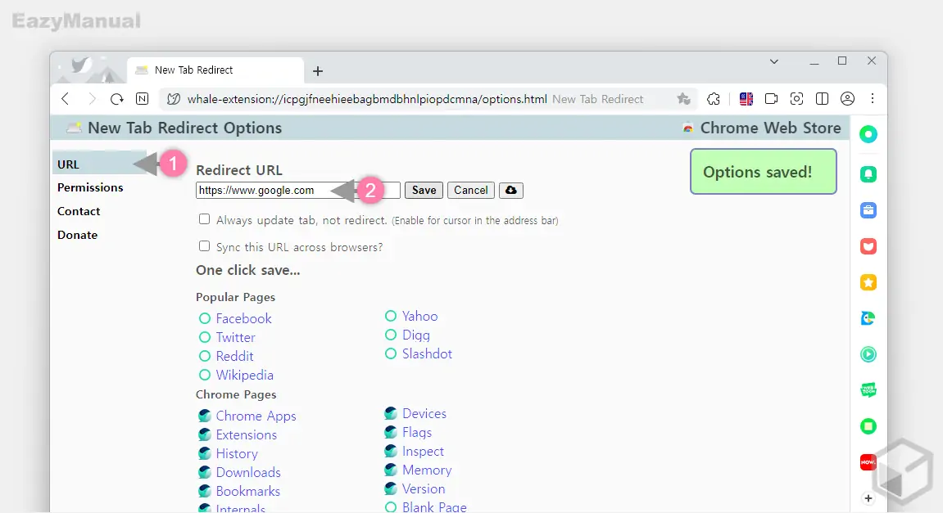Image resolution: width=943 pixels, height=513 pixels.
Task: Click the Save button
Action: tap(424, 191)
